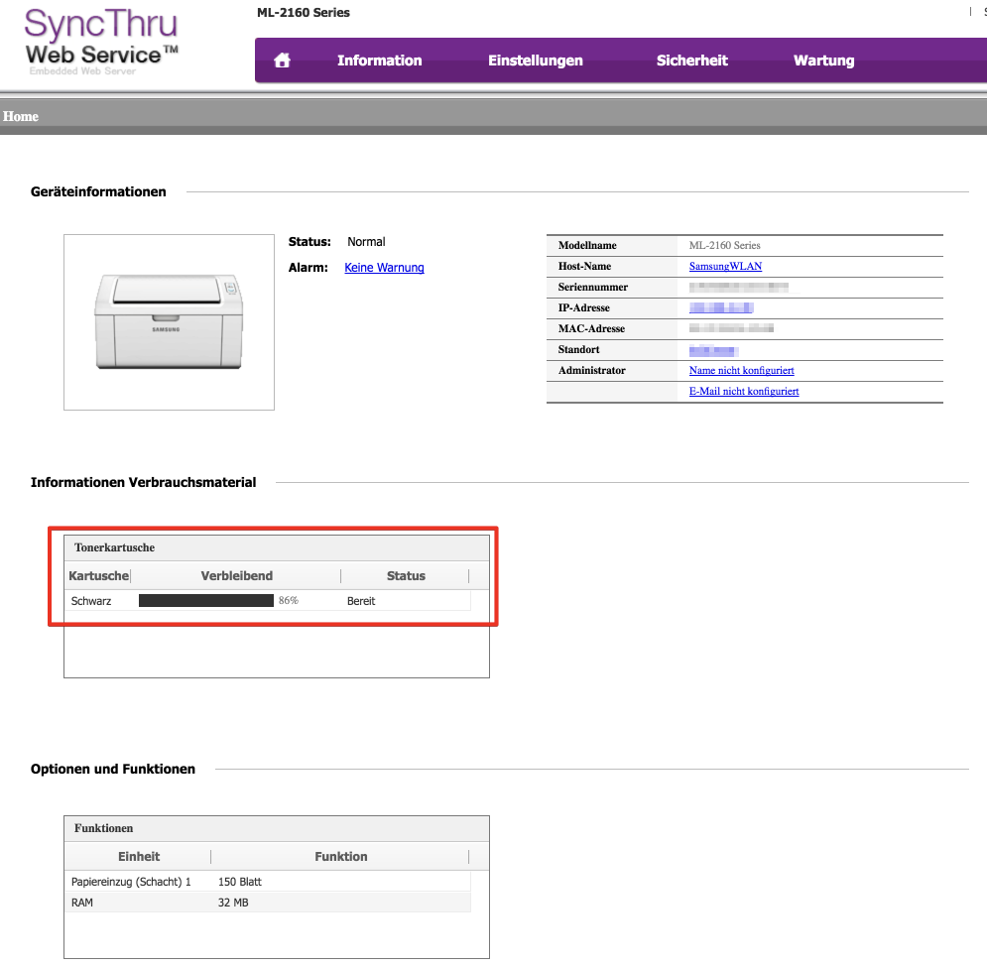Image resolution: width=987 pixels, height=967 pixels.
Task: Click the Schwarz cartridge row label
Action: (x=91, y=601)
